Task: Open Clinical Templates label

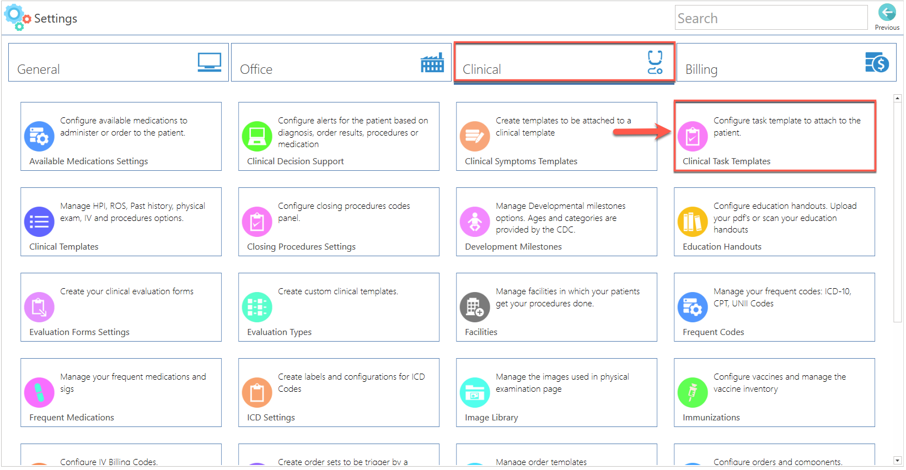Action: pyautogui.click(x=64, y=246)
